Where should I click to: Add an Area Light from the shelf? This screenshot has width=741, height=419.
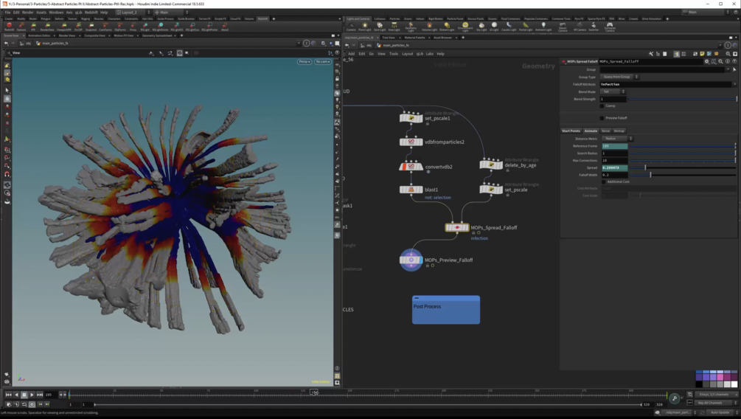click(x=394, y=26)
